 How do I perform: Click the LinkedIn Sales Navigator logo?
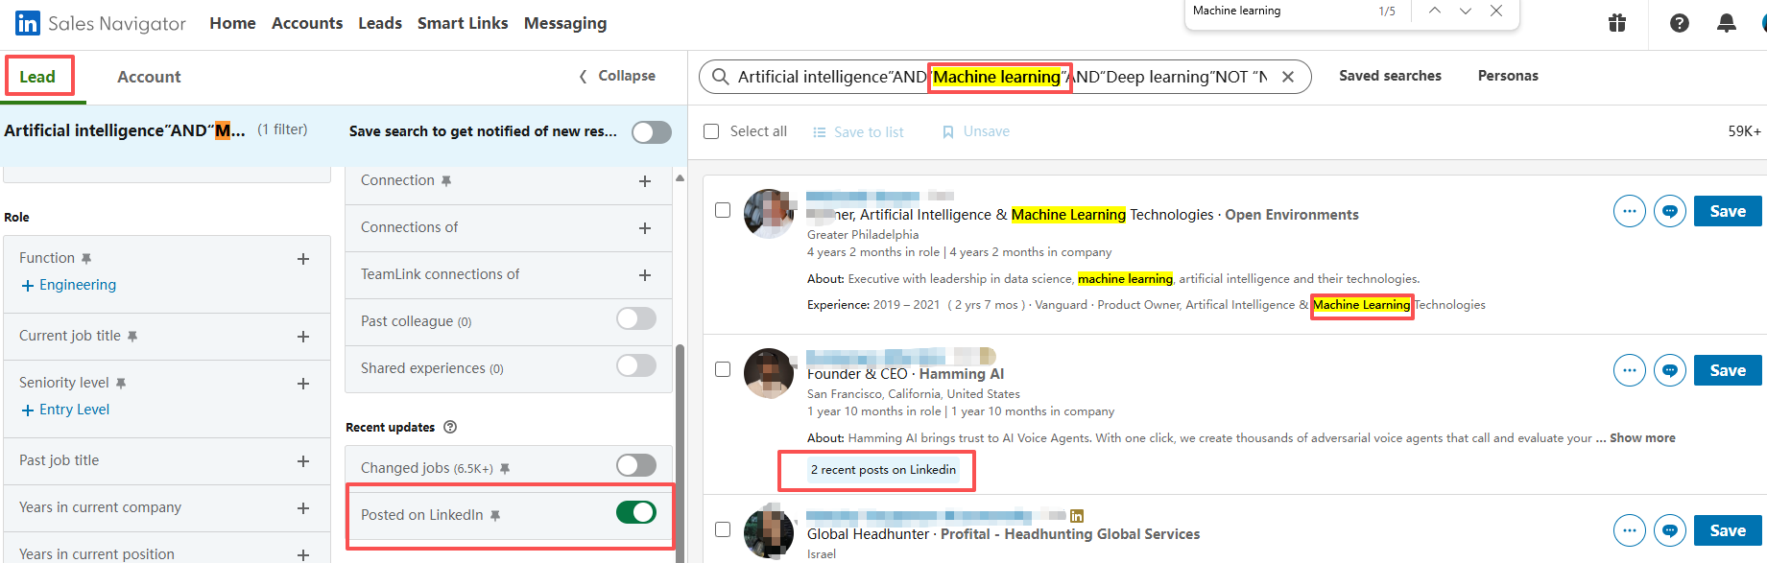pyautogui.click(x=28, y=23)
